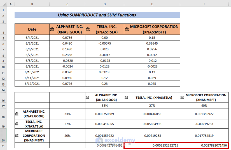The width and height of the screenshot is (231, 150).
Task: Click cell with value -0.0023
Action: click(152, 67)
